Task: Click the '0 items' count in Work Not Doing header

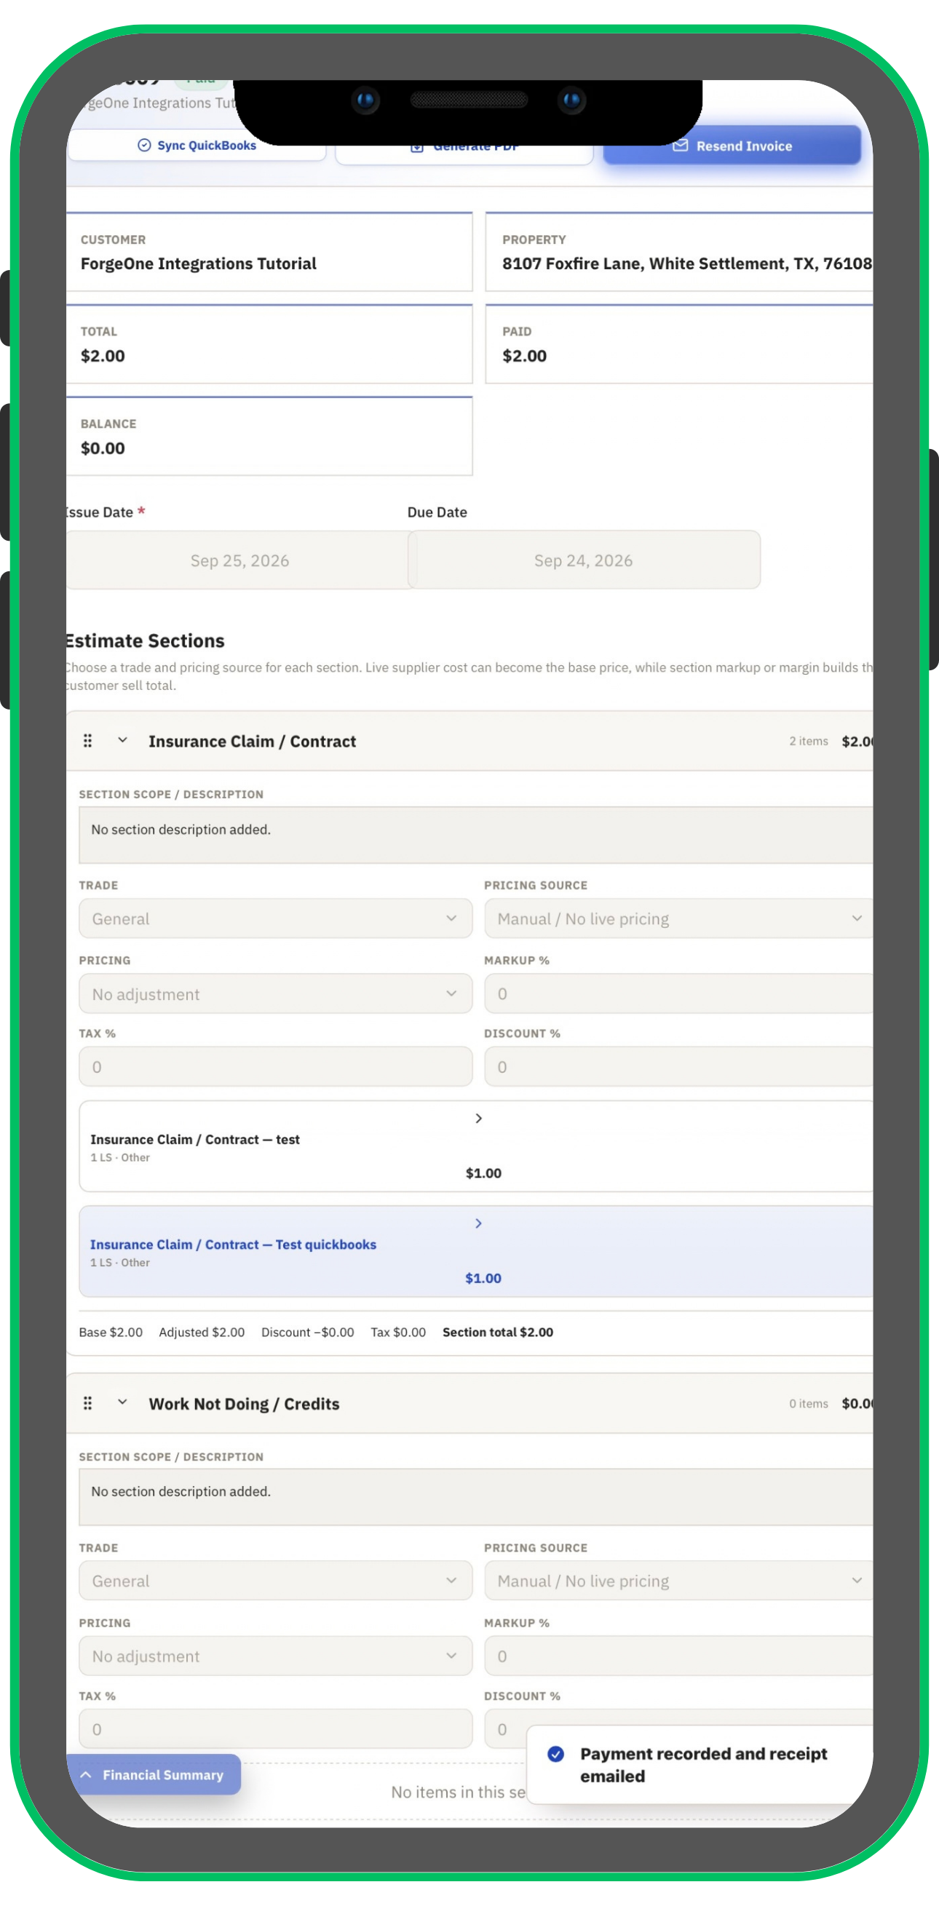Action: (x=808, y=1403)
